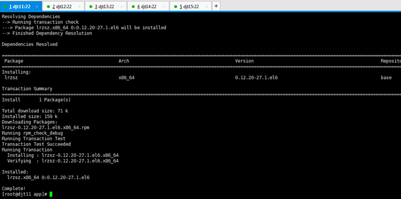The height and width of the screenshot is (199, 401).
Task: Click the 'Running transaction check' line
Action: click(x=40, y=22)
